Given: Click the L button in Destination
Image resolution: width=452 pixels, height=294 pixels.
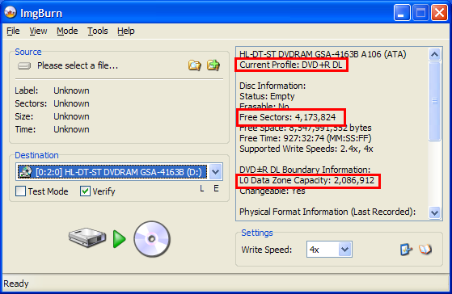Looking at the screenshot, I should 202,189.
